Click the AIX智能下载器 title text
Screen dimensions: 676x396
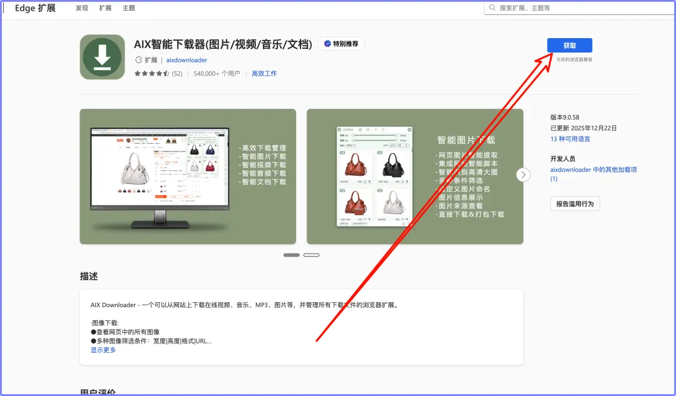pos(223,44)
